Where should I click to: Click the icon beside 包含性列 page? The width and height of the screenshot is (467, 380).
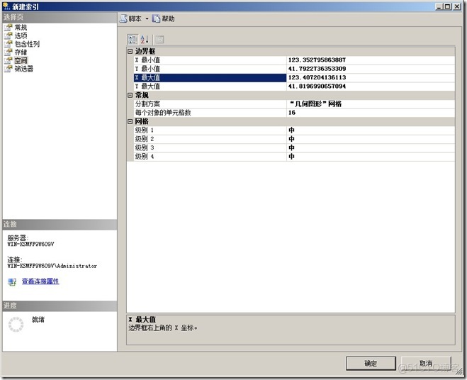click(9, 44)
